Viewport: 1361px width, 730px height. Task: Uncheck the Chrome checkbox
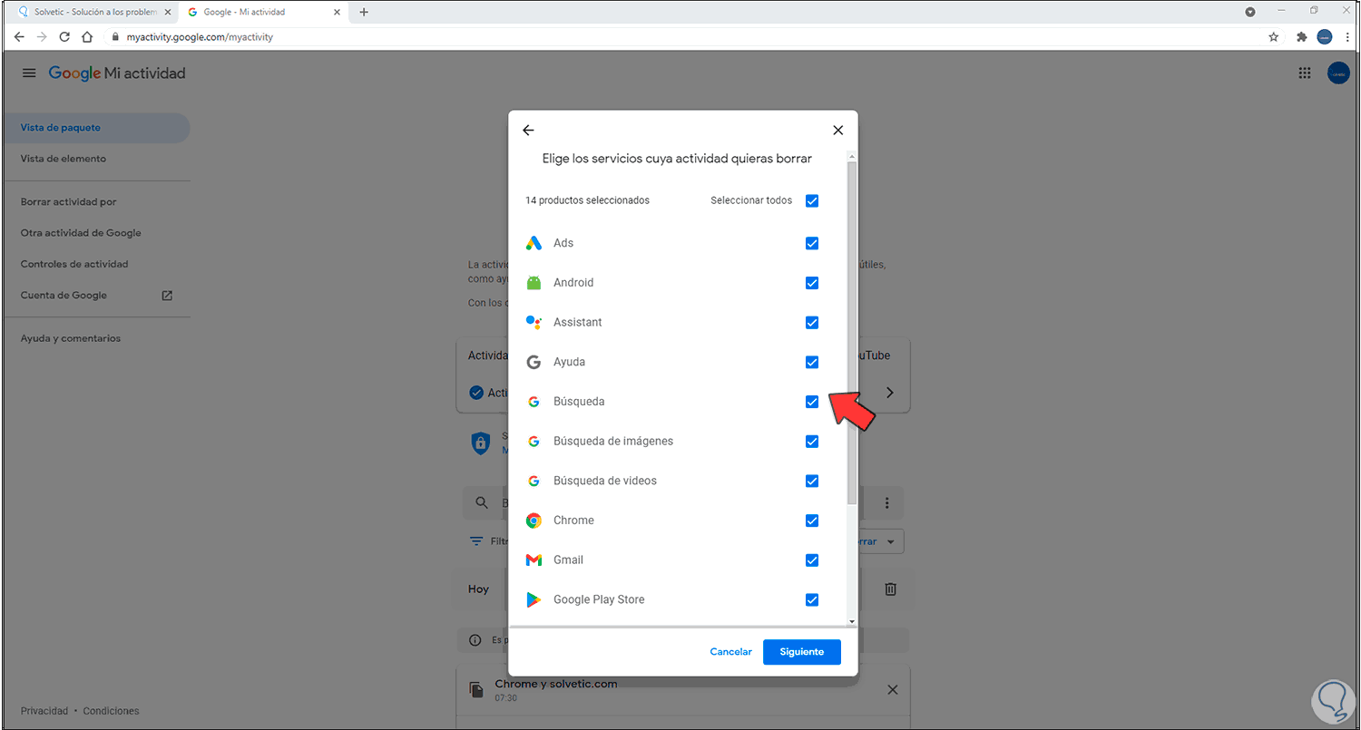coord(812,521)
